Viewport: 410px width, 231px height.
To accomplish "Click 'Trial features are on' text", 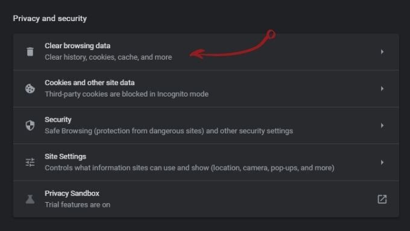I will click(77, 204).
